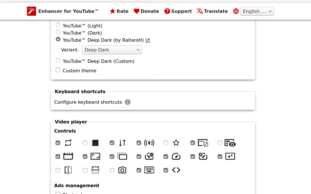Click the volume booster icon
311x194 pixels.
click(x=149, y=143)
